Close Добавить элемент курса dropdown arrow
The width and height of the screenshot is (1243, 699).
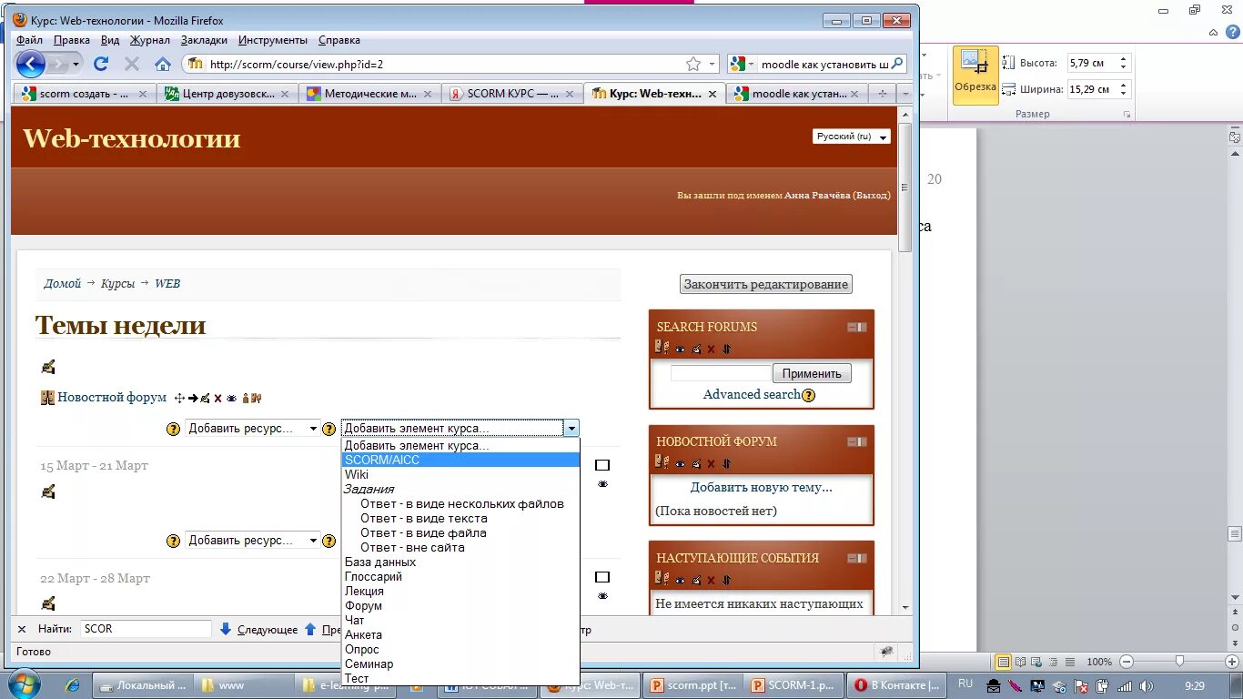(571, 429)
